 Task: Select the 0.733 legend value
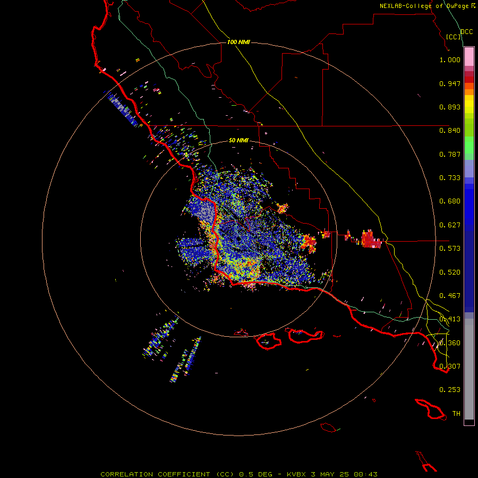tap(450, 178)
